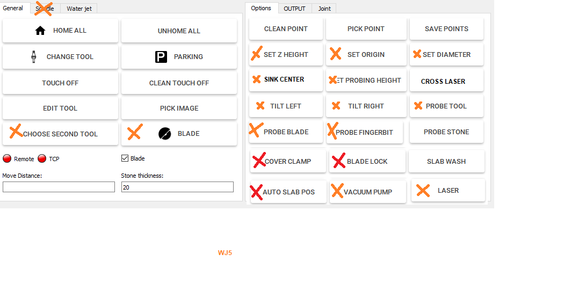Toggle the Blade checkbox
The width and height of the screenshot is (564, 290).
tap(125, 158)
